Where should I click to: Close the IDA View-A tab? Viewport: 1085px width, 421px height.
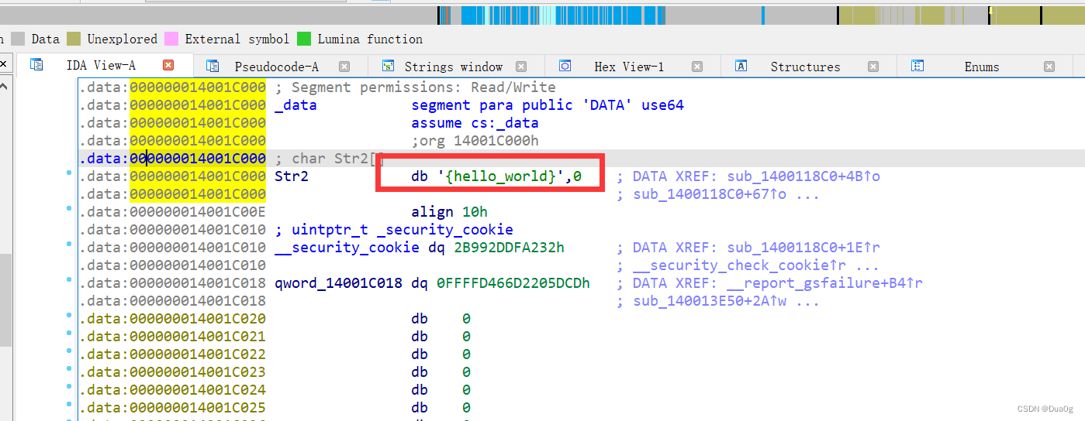point(168,66)
